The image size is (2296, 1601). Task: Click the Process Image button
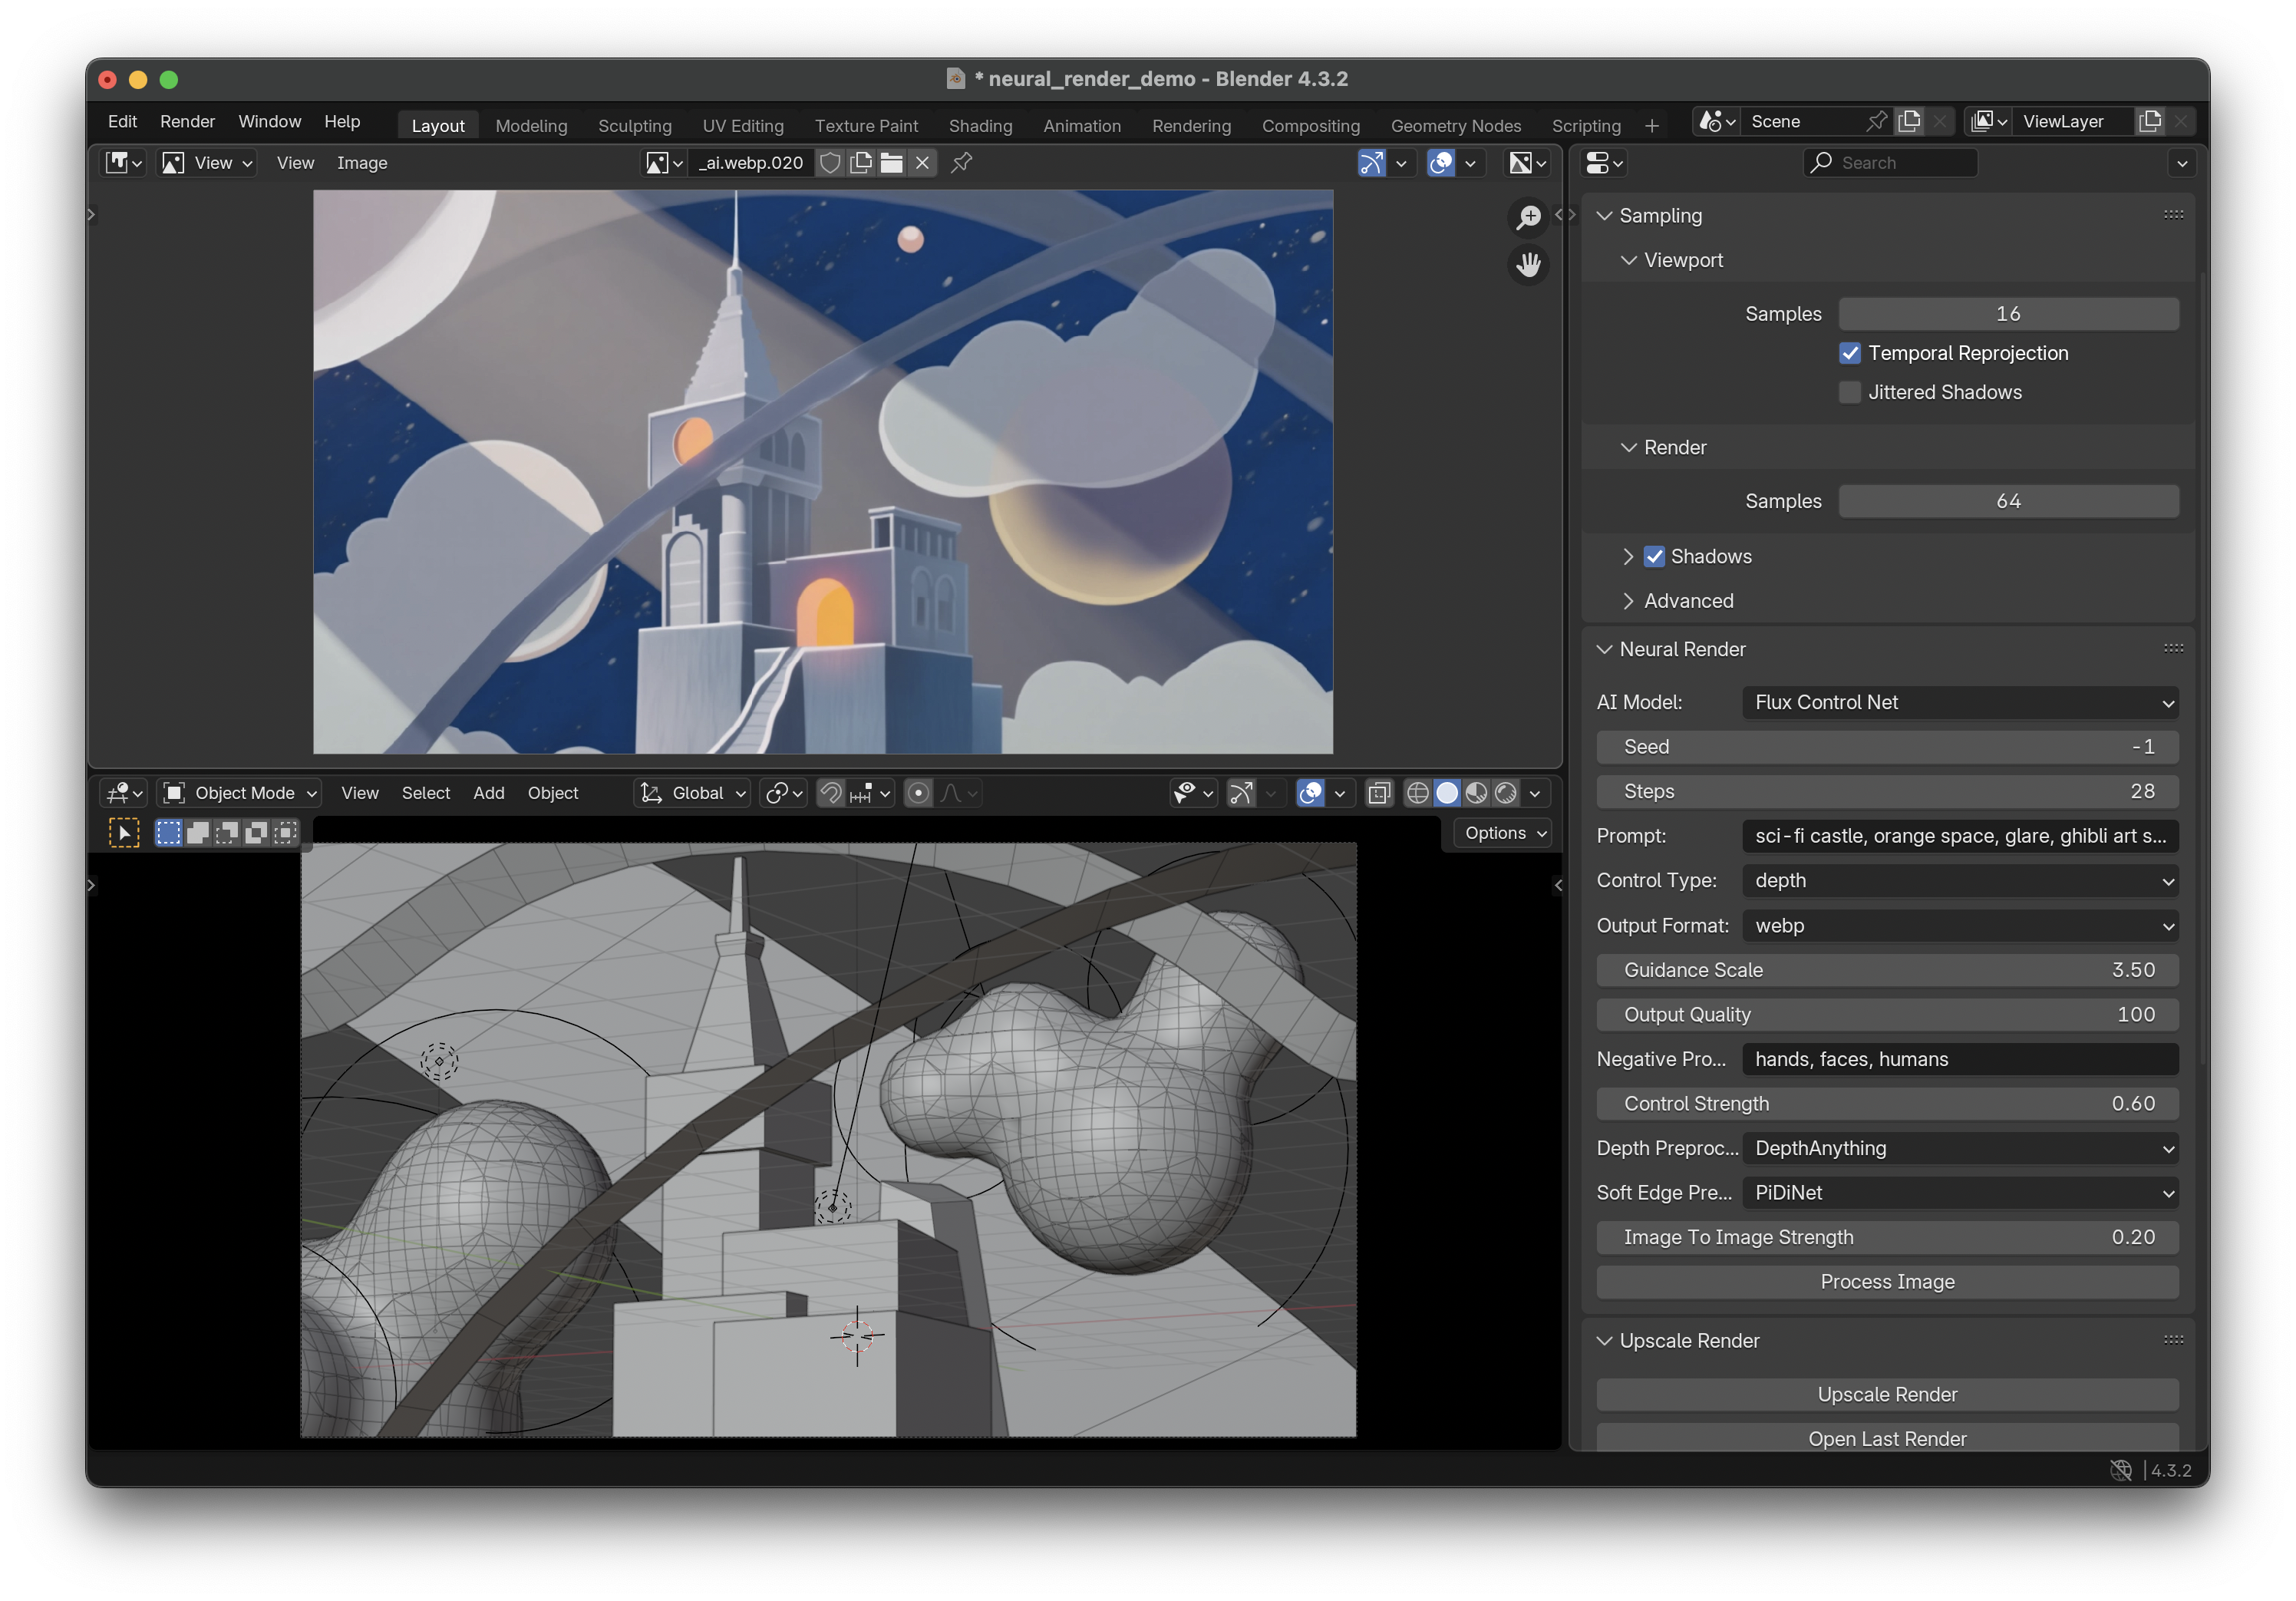[x=1886, y=1282]
